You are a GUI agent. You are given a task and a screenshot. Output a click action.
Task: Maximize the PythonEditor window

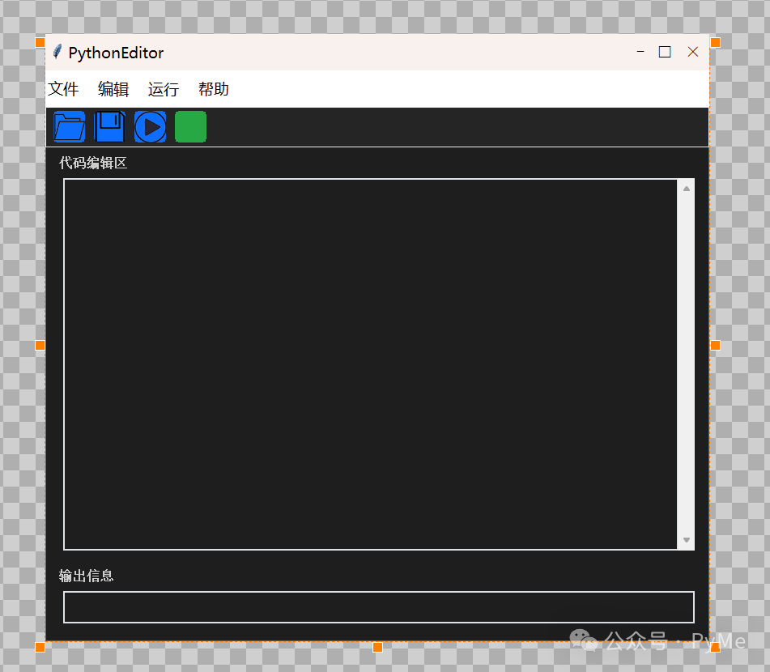tap(665, 52)
